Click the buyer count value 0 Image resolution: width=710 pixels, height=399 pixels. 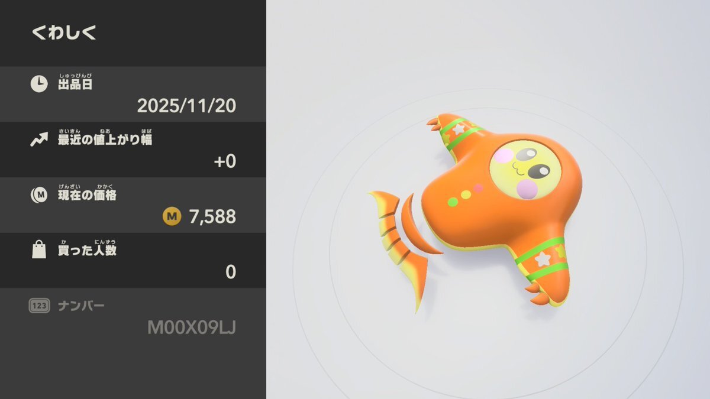(231, 272)
